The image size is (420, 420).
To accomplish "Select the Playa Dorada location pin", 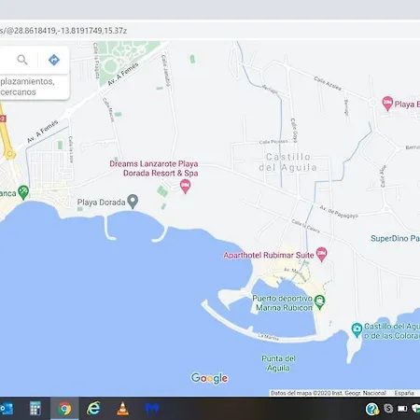I will [x=133, y=202].
